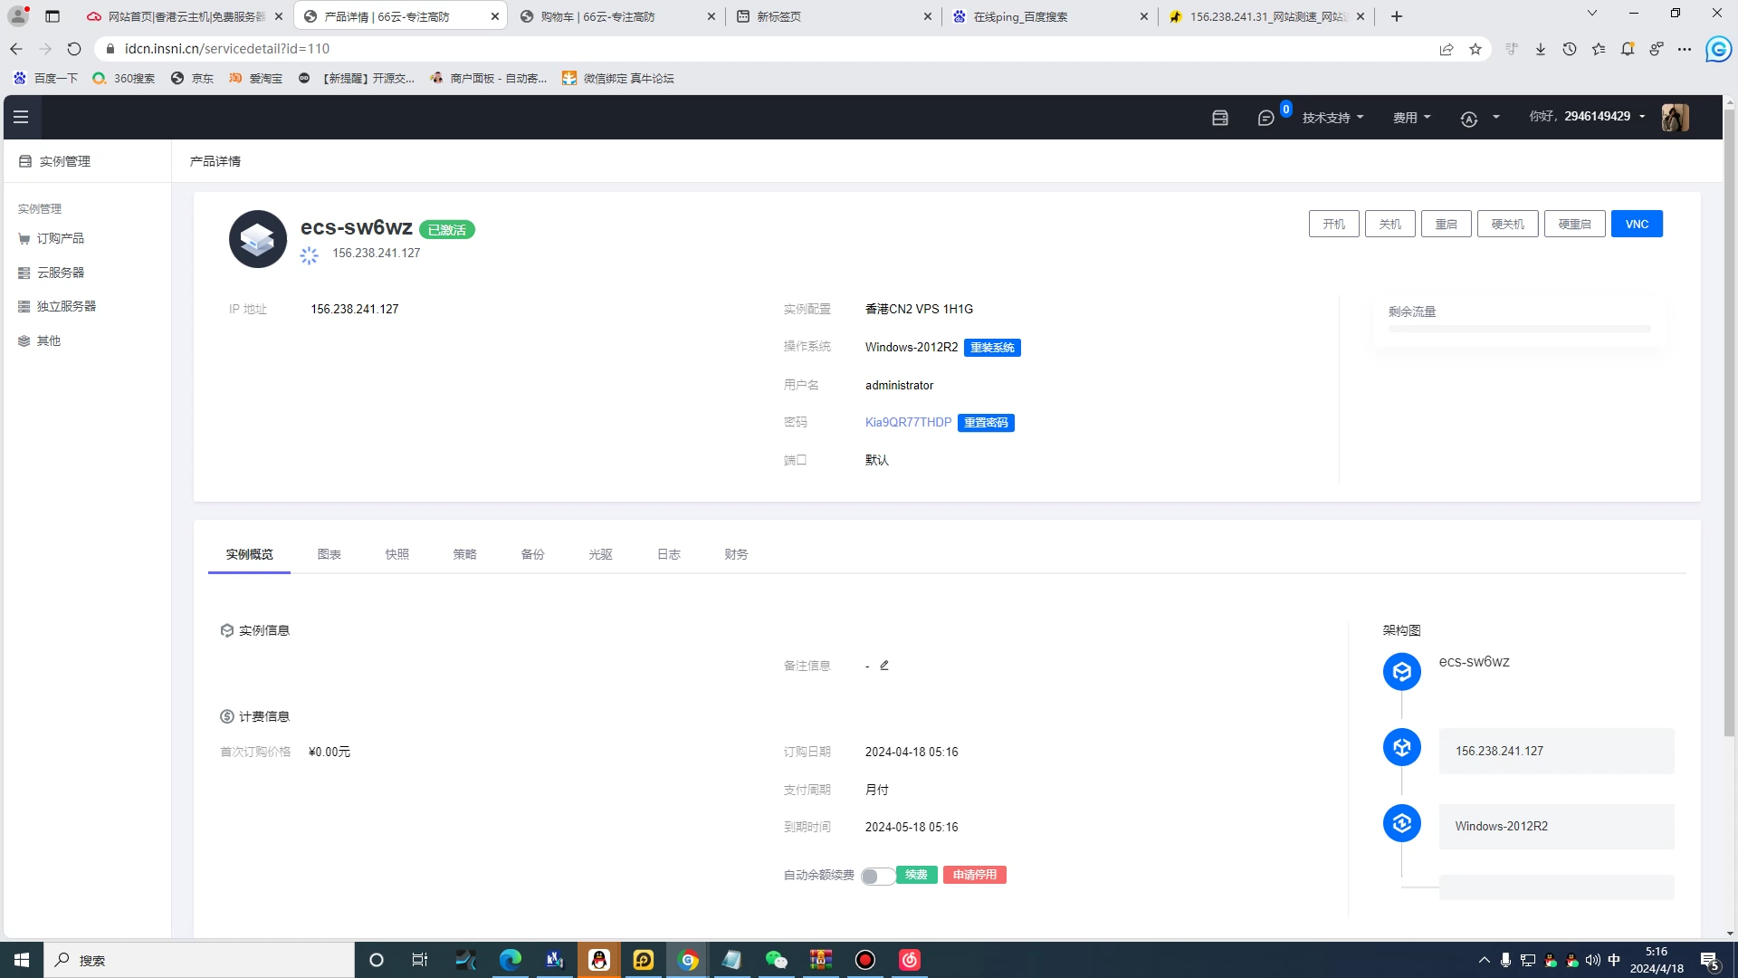Click the 重装系统 button

click(x=992, y=348)
